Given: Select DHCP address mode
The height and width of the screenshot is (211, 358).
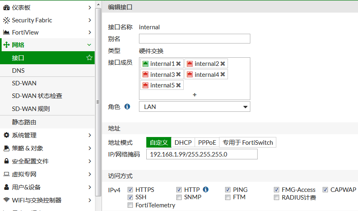Looking at the screenshot, I should (x=183, y=142).
